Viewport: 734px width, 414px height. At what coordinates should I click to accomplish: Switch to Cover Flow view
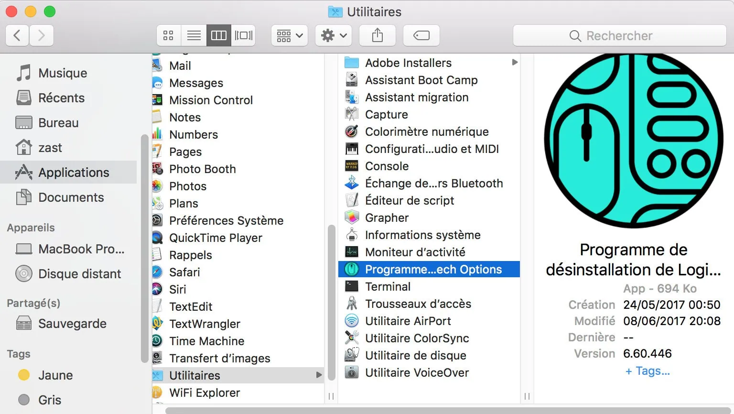[x=243, y=35]
